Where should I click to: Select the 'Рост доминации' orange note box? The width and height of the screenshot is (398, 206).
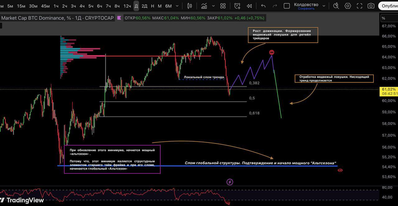(284, 35)
